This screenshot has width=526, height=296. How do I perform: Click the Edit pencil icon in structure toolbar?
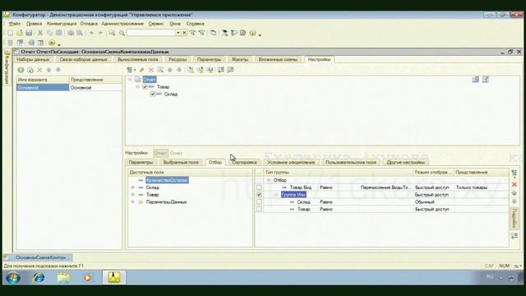pos(141,70)
